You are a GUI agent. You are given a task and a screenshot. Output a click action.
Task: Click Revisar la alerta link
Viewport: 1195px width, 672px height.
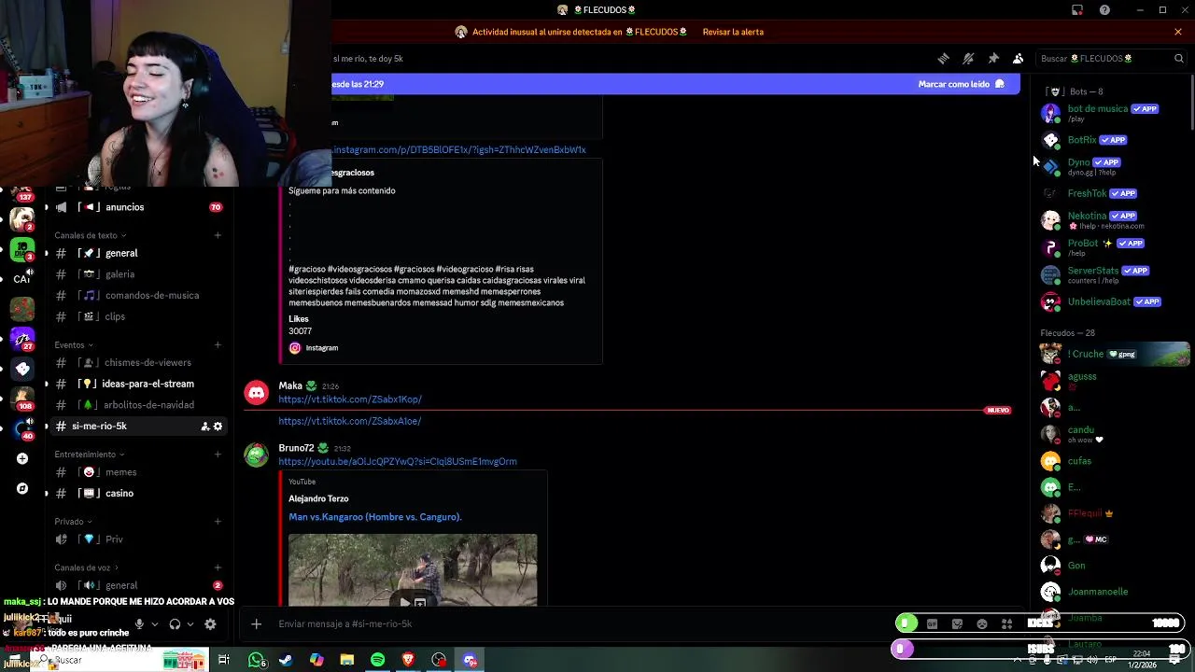tap(733, 32)
